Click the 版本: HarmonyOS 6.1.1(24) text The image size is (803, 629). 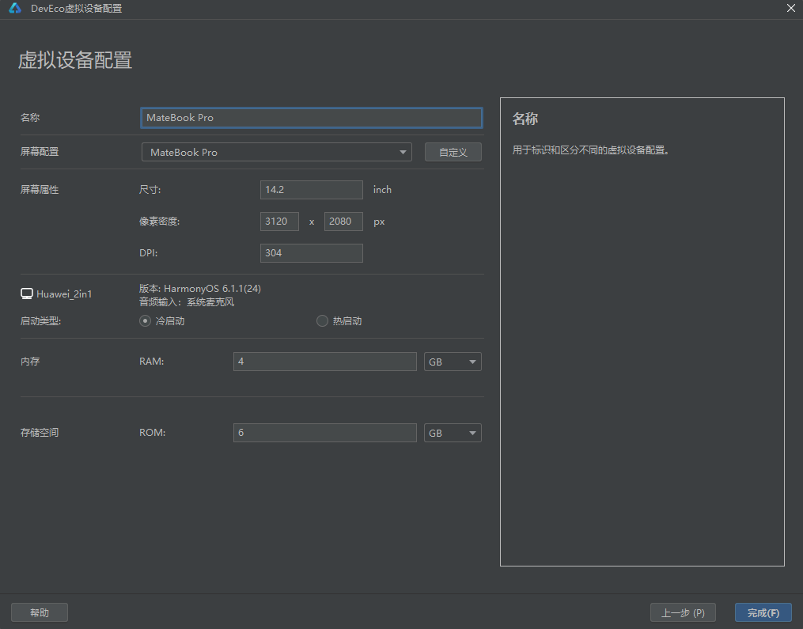click(199, 288)
